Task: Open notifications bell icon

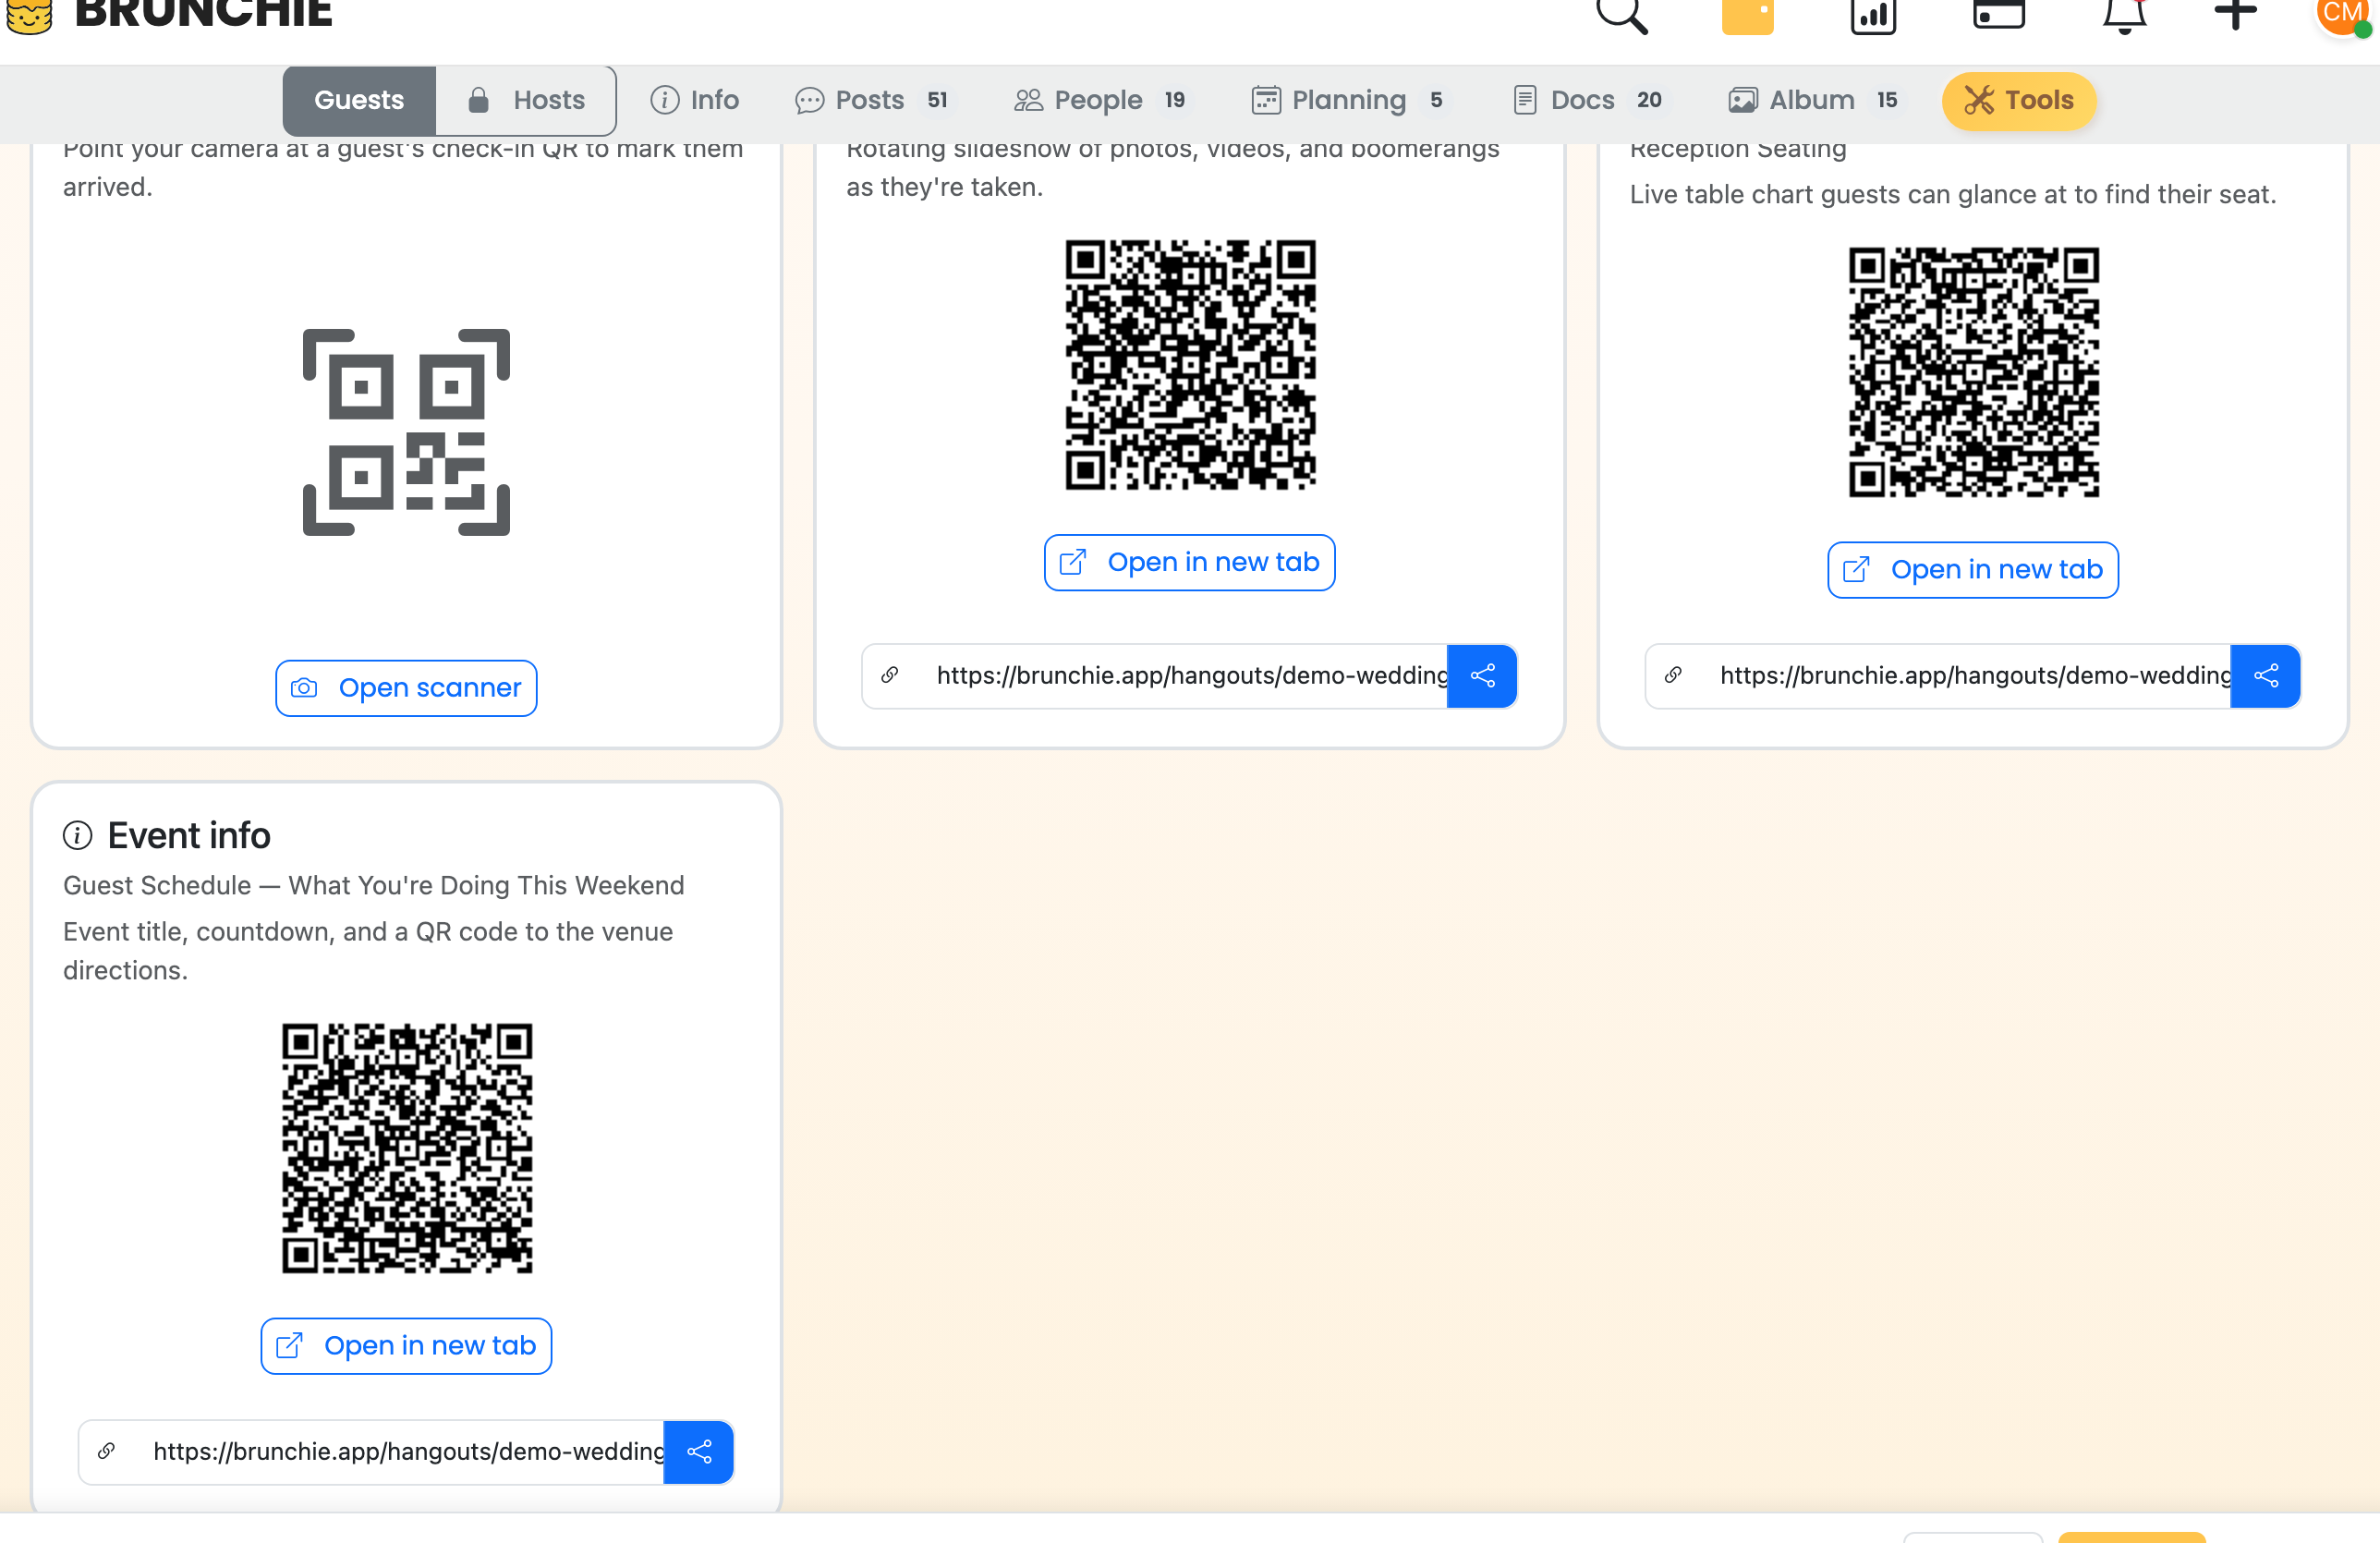Action: [2124, 16]
